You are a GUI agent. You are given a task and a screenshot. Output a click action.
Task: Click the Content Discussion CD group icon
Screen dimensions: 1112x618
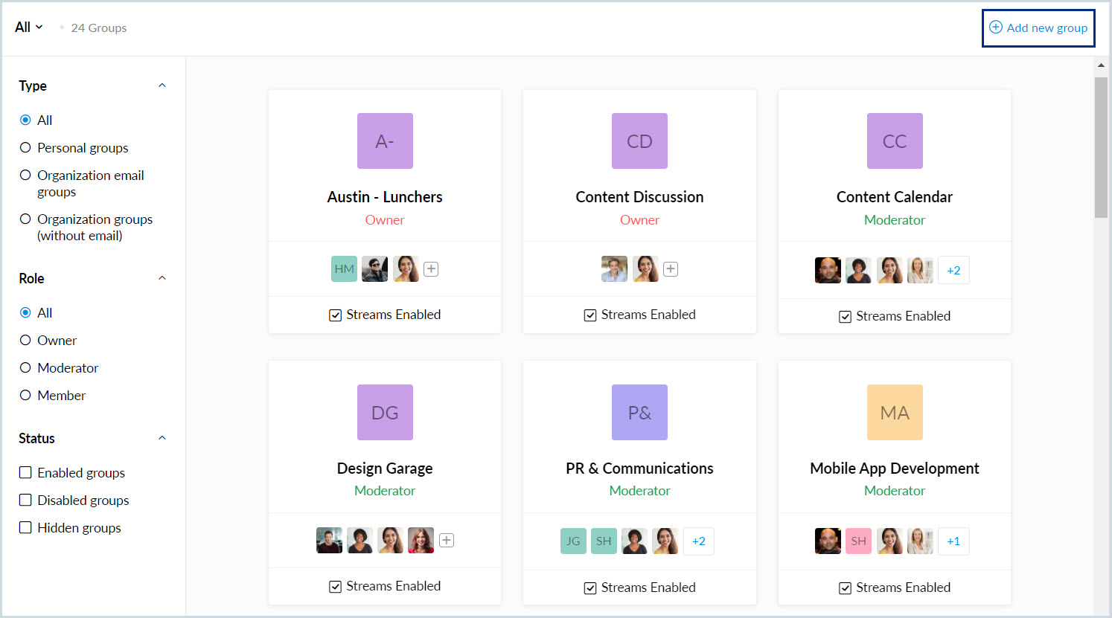(x=639, y=141)
